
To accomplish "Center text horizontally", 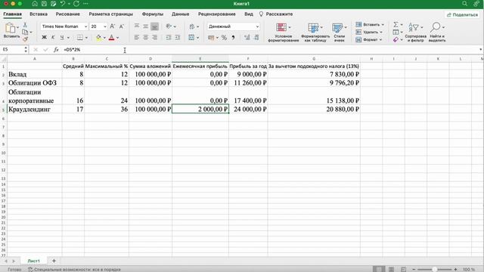I will click(145, 37).
